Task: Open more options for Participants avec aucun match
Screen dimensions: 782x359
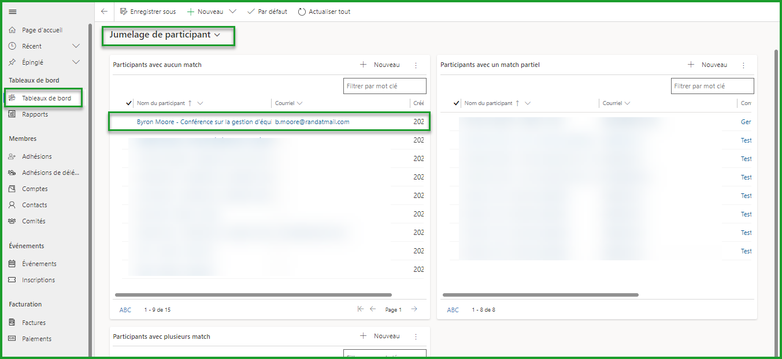Action: 416,65
